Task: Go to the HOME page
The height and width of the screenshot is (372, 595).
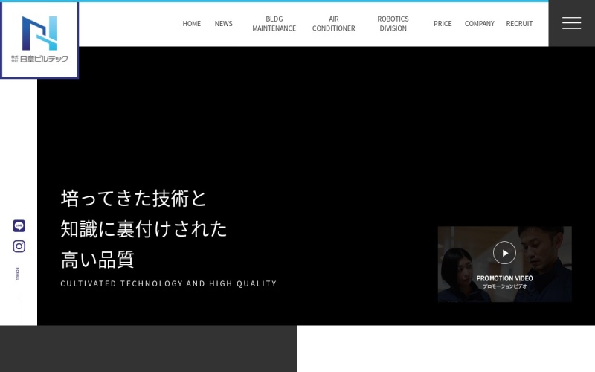Action: [191, 24]
